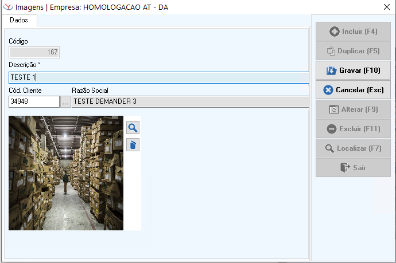The height and width of the screenshot is (263, 396).
Task: Click the Sair button
Action: point(353,168)
